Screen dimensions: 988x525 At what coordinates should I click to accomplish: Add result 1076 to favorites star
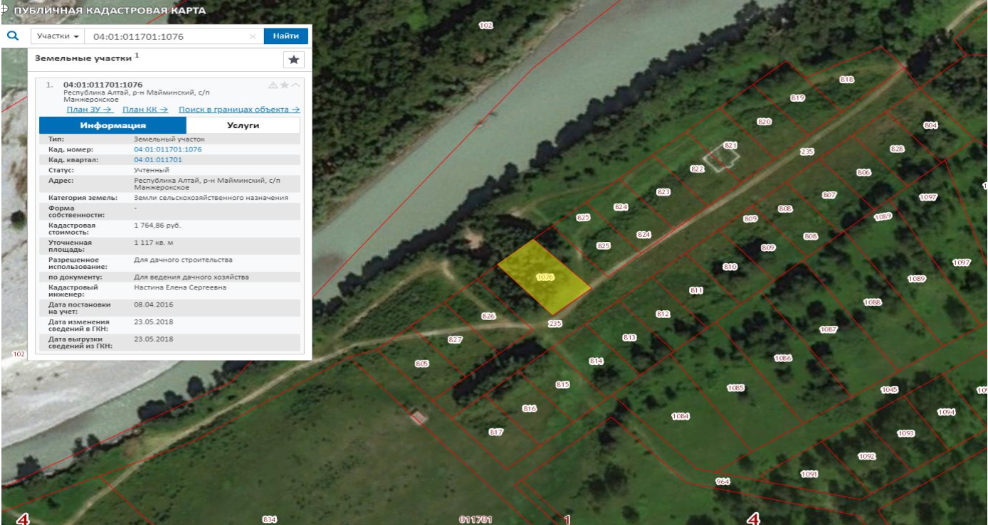284,85
